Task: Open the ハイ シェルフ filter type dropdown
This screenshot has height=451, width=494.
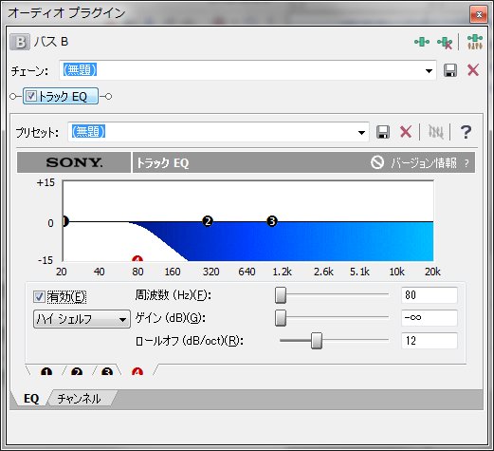Action: point(82,319)
